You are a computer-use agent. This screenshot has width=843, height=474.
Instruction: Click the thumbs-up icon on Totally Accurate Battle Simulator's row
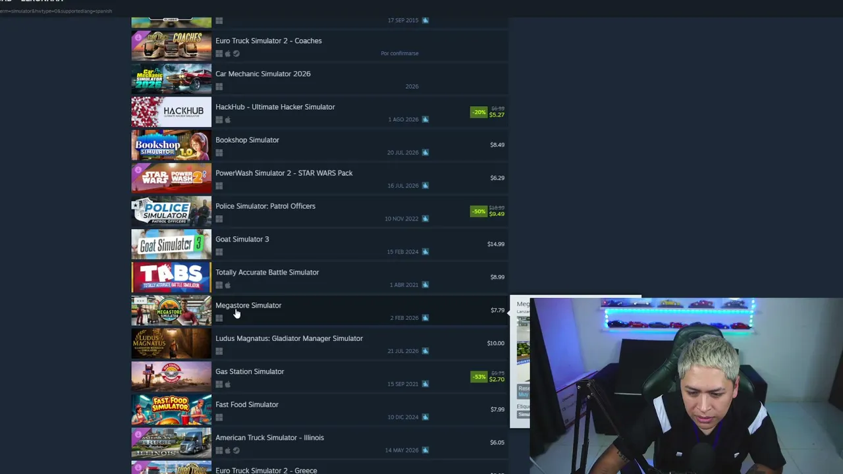coord(425,284)
